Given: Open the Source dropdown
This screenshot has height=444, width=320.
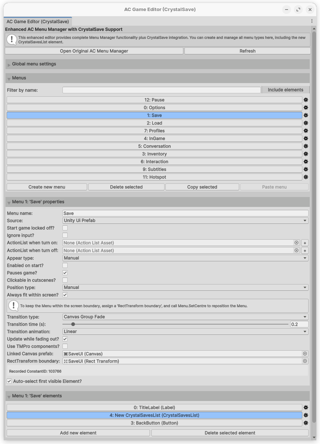Looking at the screenshot, I should (185, 221).
